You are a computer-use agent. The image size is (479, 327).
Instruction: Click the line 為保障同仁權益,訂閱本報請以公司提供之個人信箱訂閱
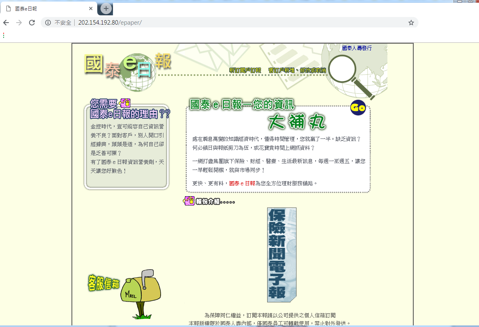[x=270, y=315]
